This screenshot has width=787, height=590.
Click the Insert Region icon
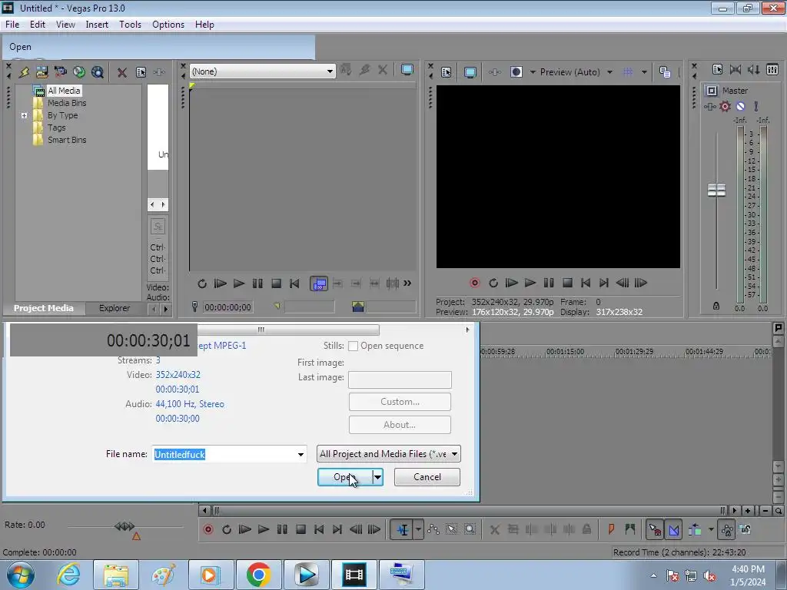pos(630,529)
